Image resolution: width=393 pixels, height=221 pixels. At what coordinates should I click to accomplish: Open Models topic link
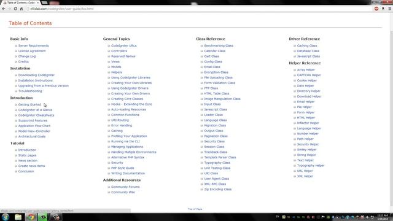click(x=116, y=67)
